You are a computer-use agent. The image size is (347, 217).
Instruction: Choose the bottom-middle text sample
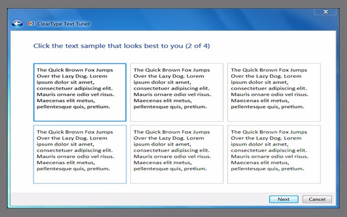tap(177, 154)
